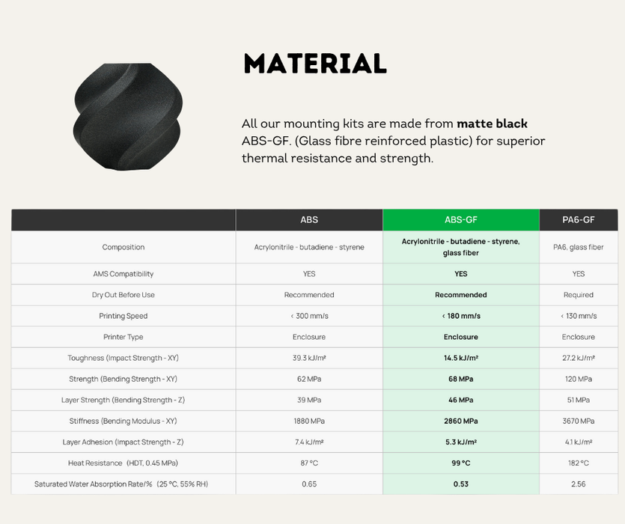This screenshot has width=625, height=524.
Task: Click the PA6-GF 'Required' dry out cell
Action: click(x=579, y=295)
